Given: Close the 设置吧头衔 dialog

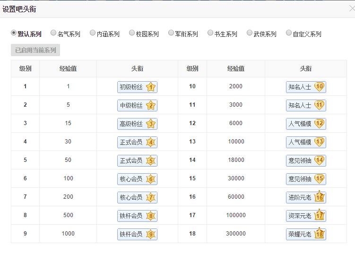Looking at the screenshot, I should (x=351, y=8).
